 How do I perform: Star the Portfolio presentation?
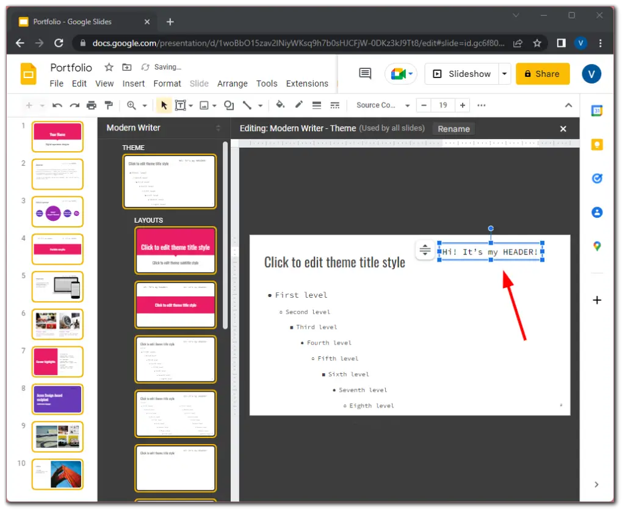109,67
